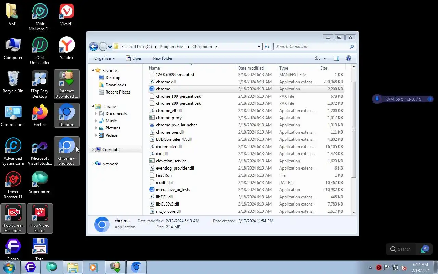This screenshot has width=438, height=274.
Task: Sort files by the Type column header
Action: (x=297, y=68)
